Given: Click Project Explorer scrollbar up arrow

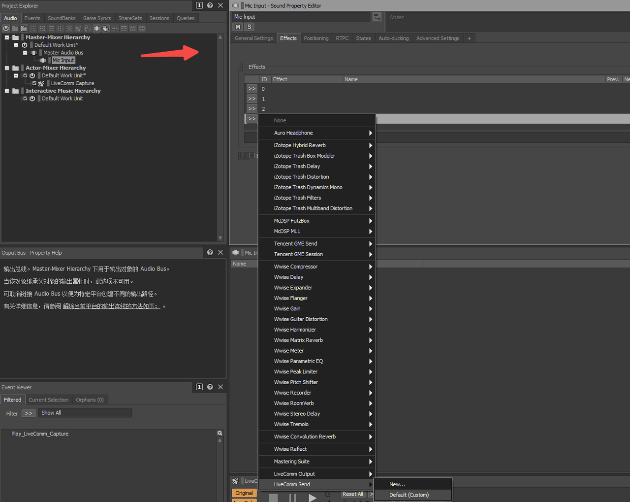Looking at the screenshot, I should [x=220, y=37].
